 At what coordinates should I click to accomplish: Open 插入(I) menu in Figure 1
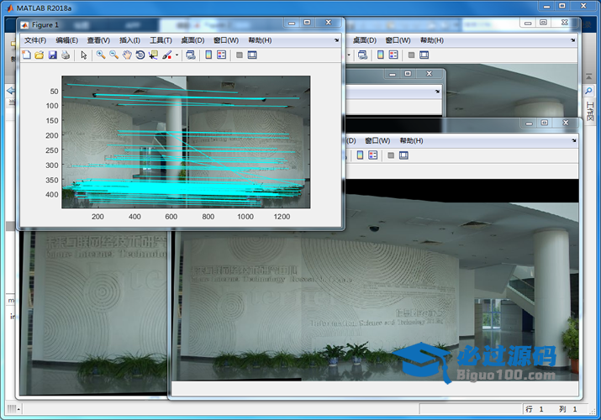[129, 40]
